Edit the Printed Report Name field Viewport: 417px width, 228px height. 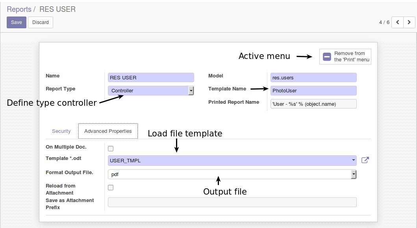point(313,104)
